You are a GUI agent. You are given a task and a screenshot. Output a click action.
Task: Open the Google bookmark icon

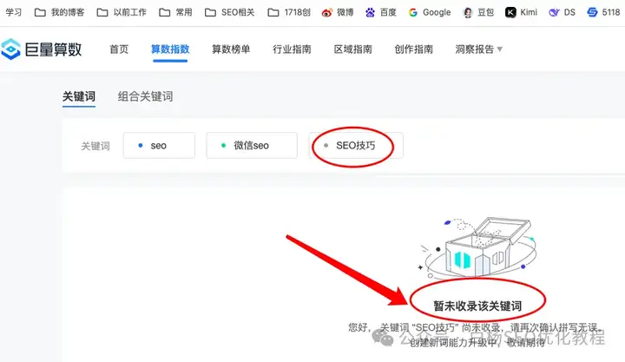413,13
